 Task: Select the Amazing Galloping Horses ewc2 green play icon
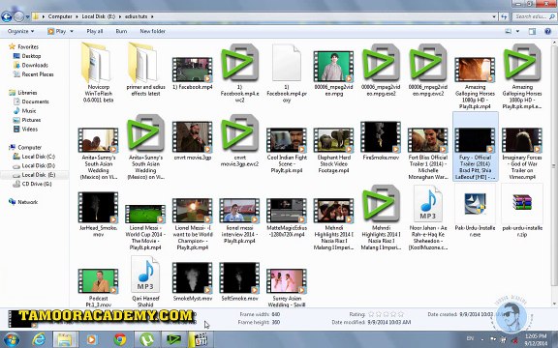tap(522, 63)
